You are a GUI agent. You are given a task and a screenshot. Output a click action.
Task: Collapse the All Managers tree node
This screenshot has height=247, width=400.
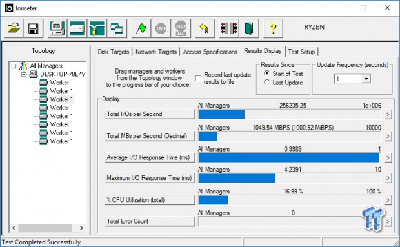tap(14, 66)
